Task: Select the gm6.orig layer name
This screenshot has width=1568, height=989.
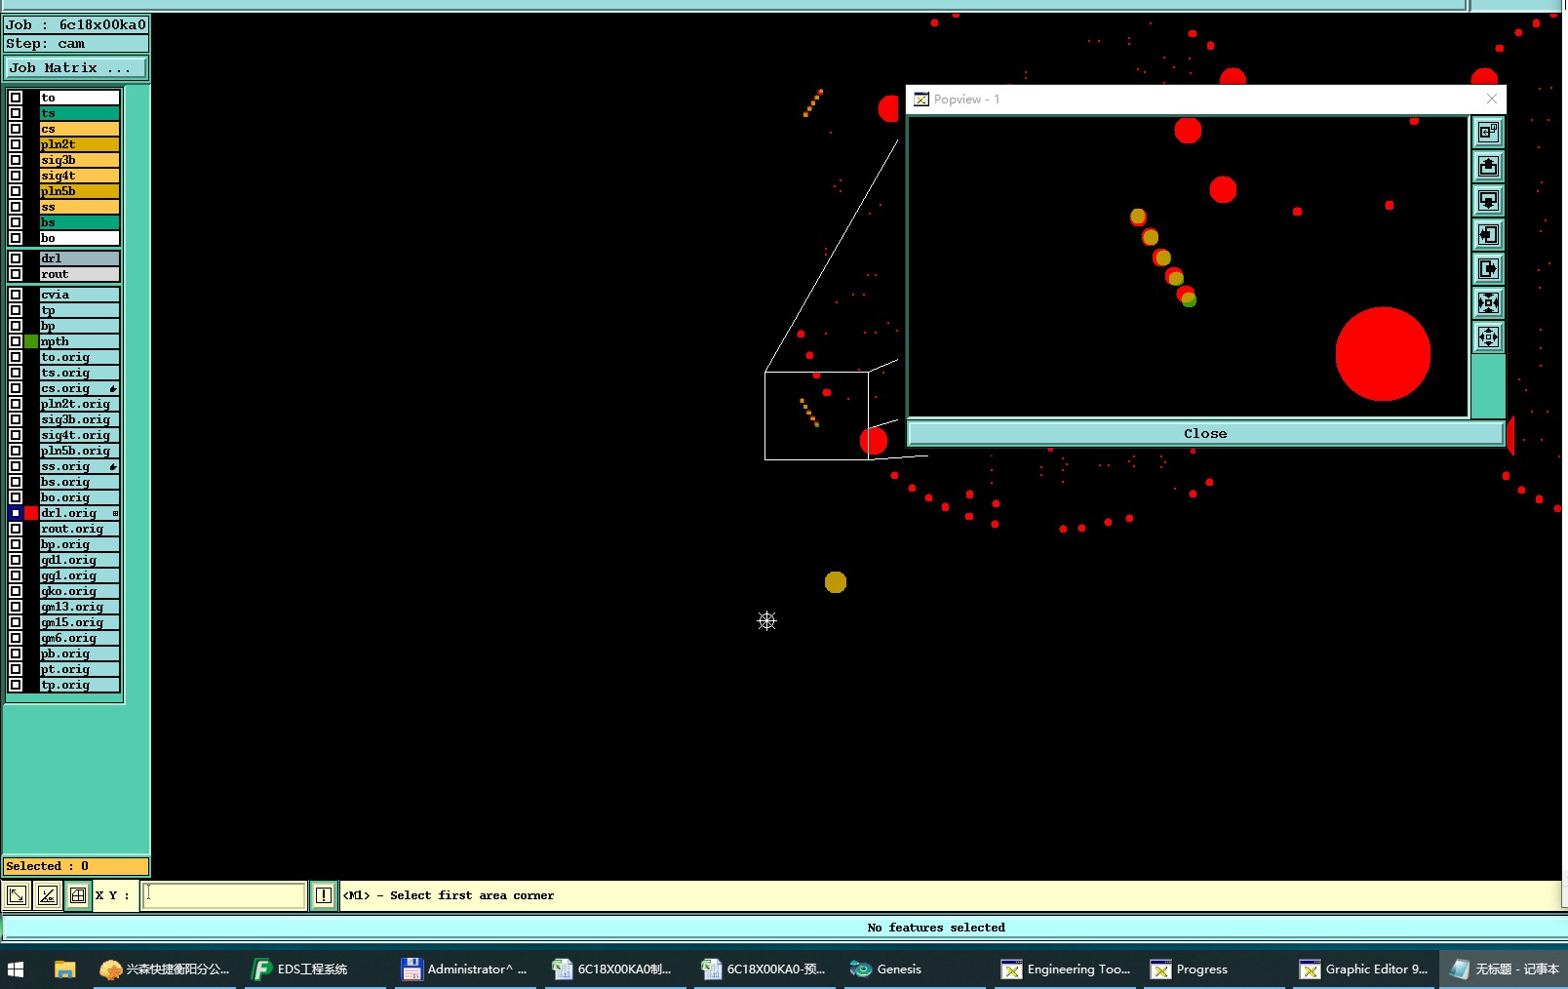Action: tap(79, 638)
